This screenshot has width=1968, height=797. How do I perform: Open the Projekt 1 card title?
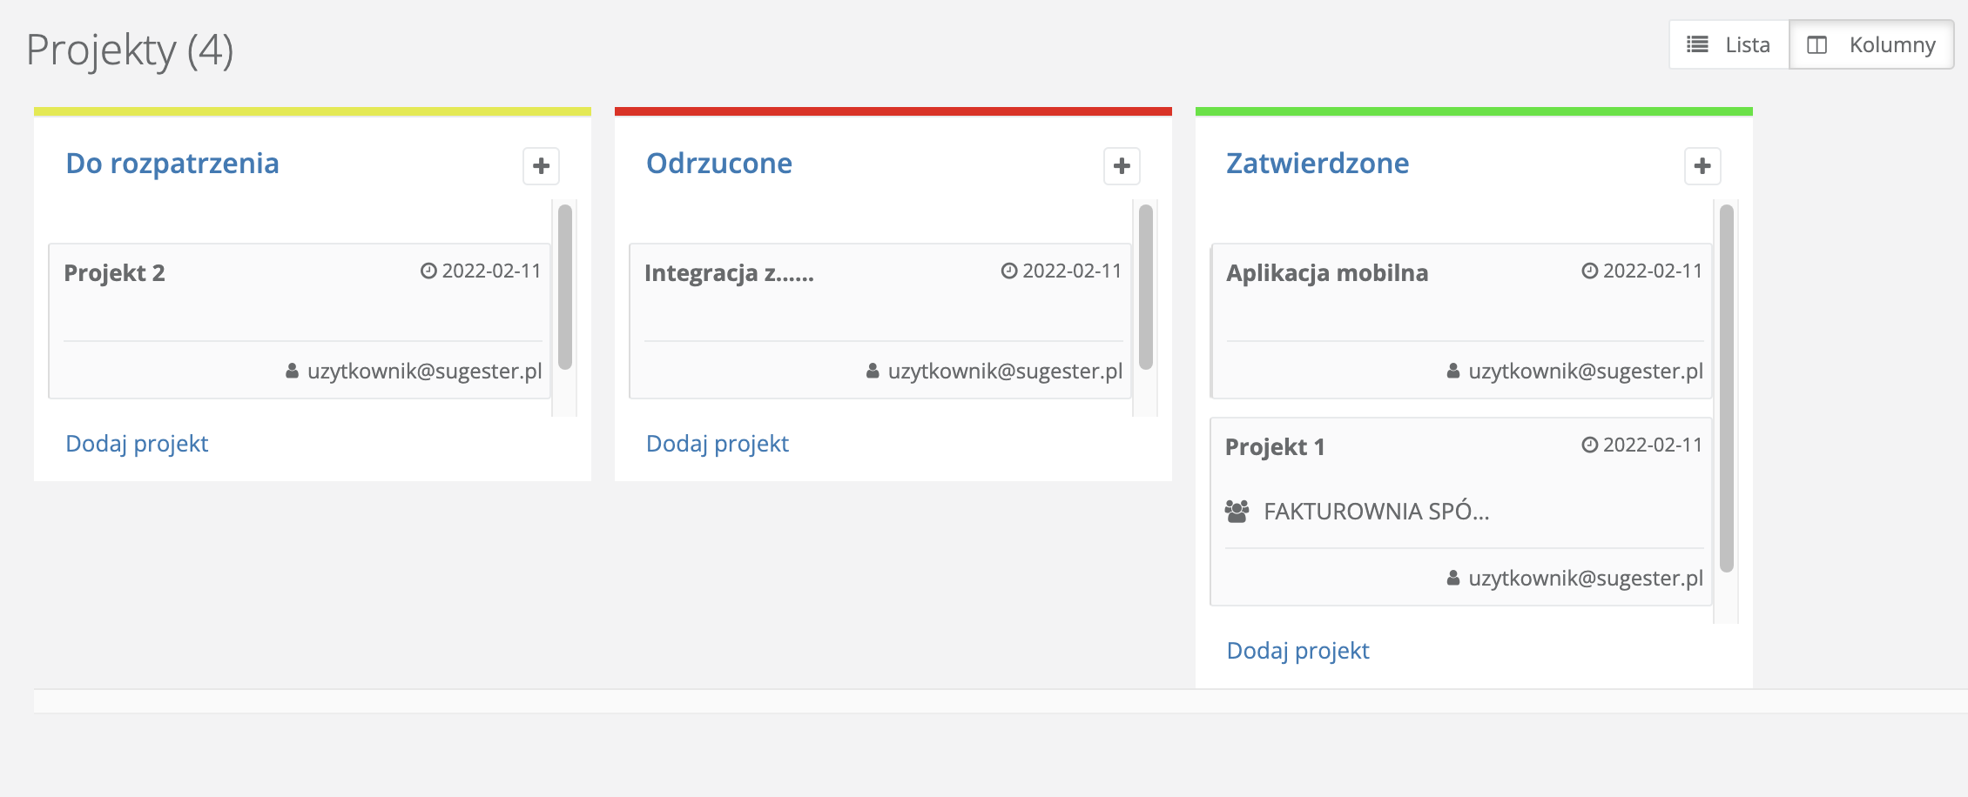(x=1275, y=447)
